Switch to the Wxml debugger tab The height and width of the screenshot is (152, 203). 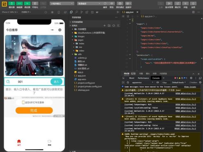pyautogui.click(x=132, y=78)
